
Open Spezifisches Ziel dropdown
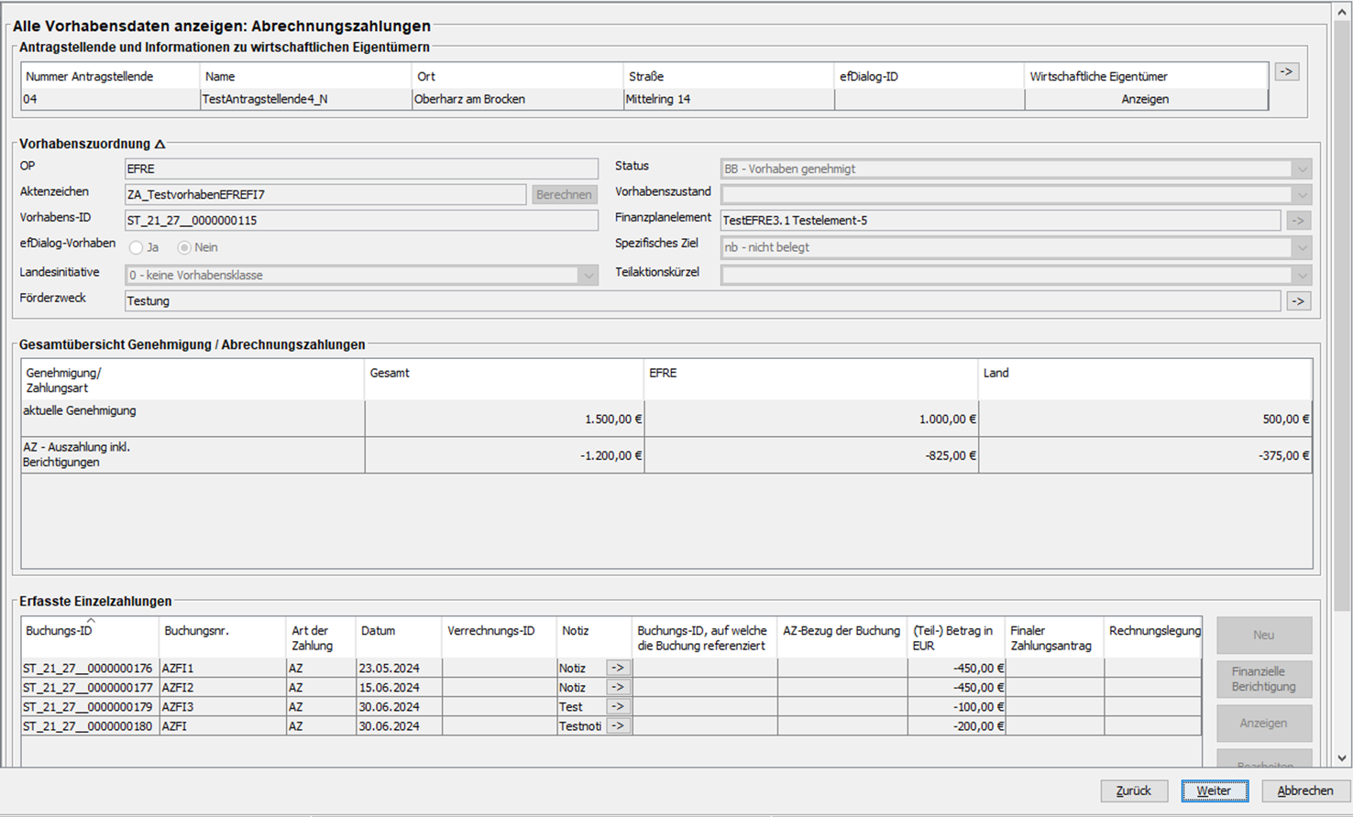tap(1302, 247)
